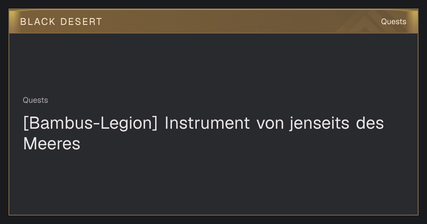Select the [Bambus-Legion] bracket tag text
This screenshot has height=224, width=427.
pyautogui.click(x=90, y=123)
